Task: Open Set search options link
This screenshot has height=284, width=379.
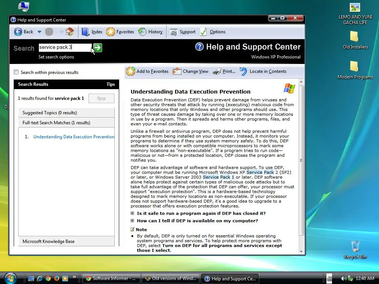Action: click(56, 57)
